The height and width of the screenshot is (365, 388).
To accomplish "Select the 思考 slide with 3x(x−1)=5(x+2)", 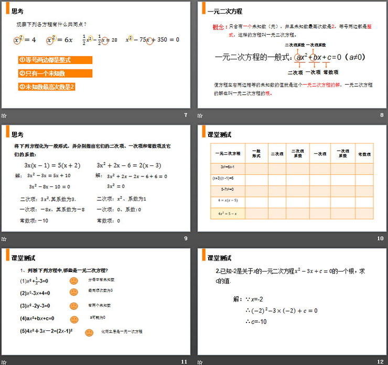I will click(96, 178).
